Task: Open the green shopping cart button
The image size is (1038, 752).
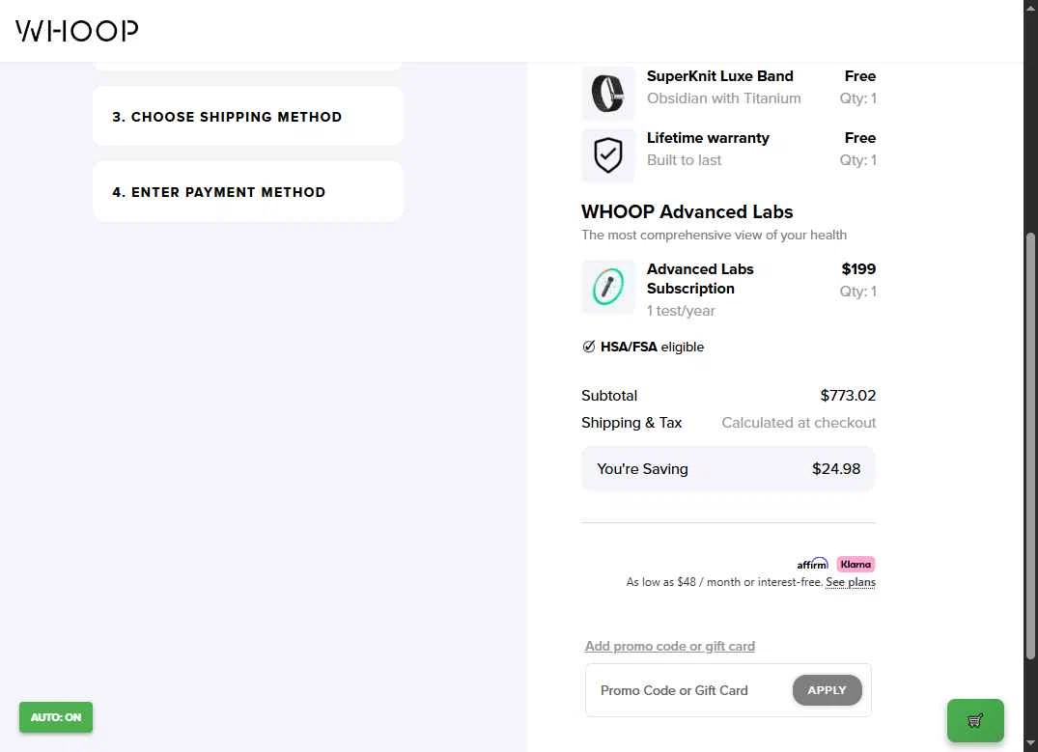Action: pos(975,720)
